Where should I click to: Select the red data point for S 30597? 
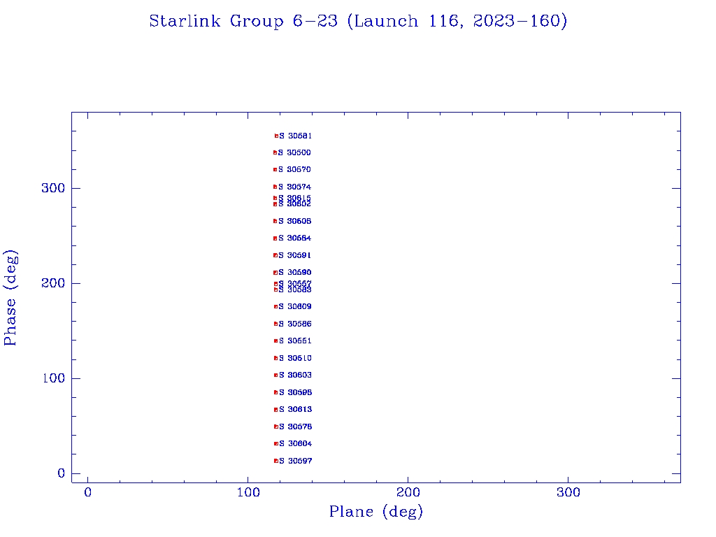tap(275, 461)
